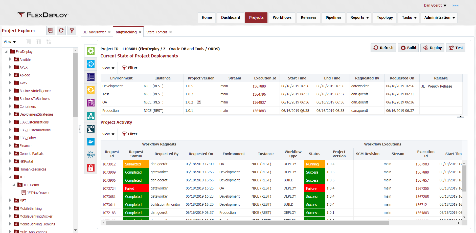The width and height of the screenshot is (476, 233).
Task: Select the robotic arm icon tab
Action: click(91, 129)
